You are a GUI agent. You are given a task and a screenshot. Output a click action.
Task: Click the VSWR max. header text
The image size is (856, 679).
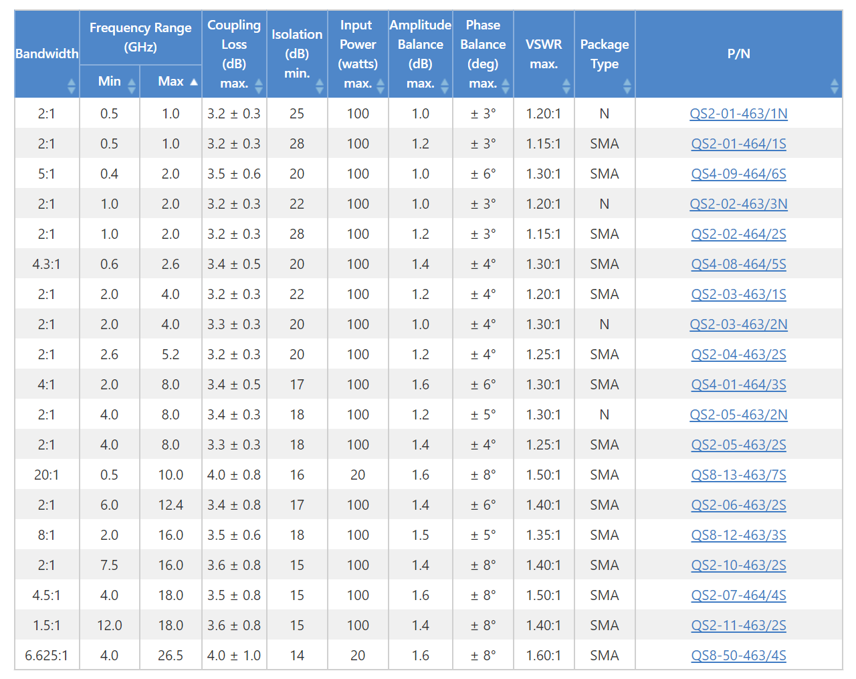544,54
